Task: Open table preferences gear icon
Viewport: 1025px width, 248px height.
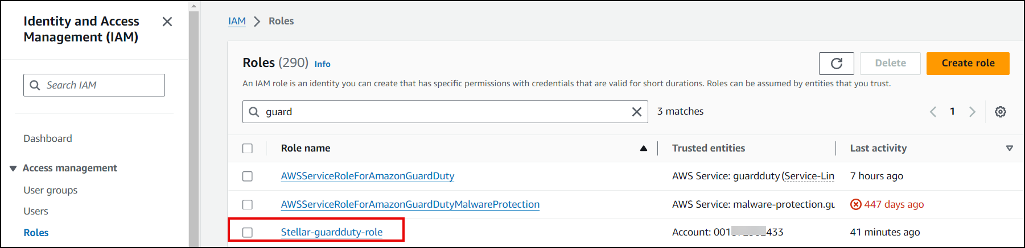Action: coord(1000,112)
